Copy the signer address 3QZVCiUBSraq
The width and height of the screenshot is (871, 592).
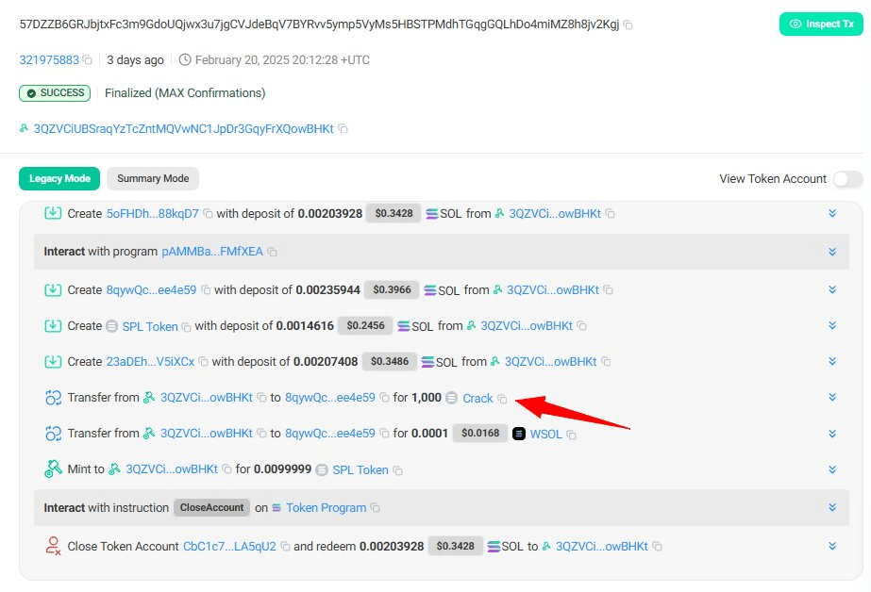(343, 129)
